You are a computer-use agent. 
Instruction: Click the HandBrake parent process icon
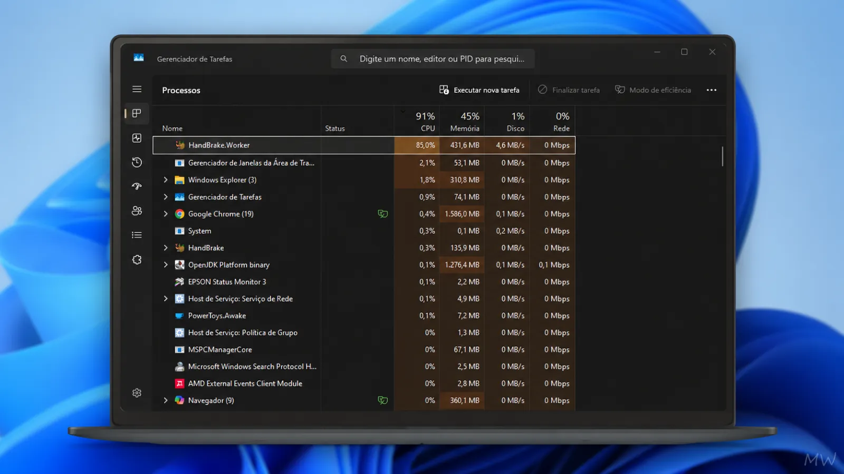(x=179, y=248)
